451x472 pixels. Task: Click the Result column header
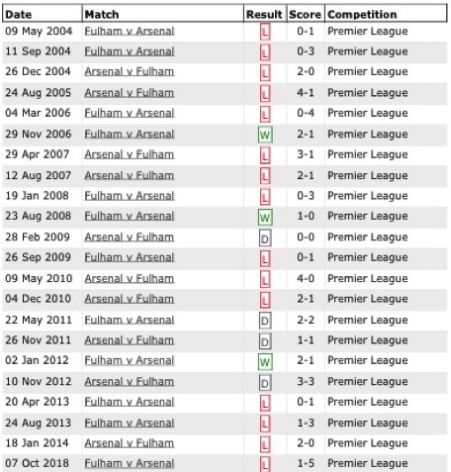tap(265, 14)
